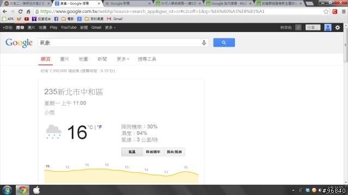Open the blue Google search bookmark icon
The image size is (348, 195).
pyautogui.click(x=79, y=19)
